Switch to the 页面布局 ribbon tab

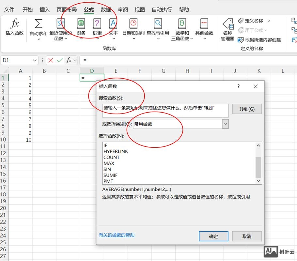[67, 10]
